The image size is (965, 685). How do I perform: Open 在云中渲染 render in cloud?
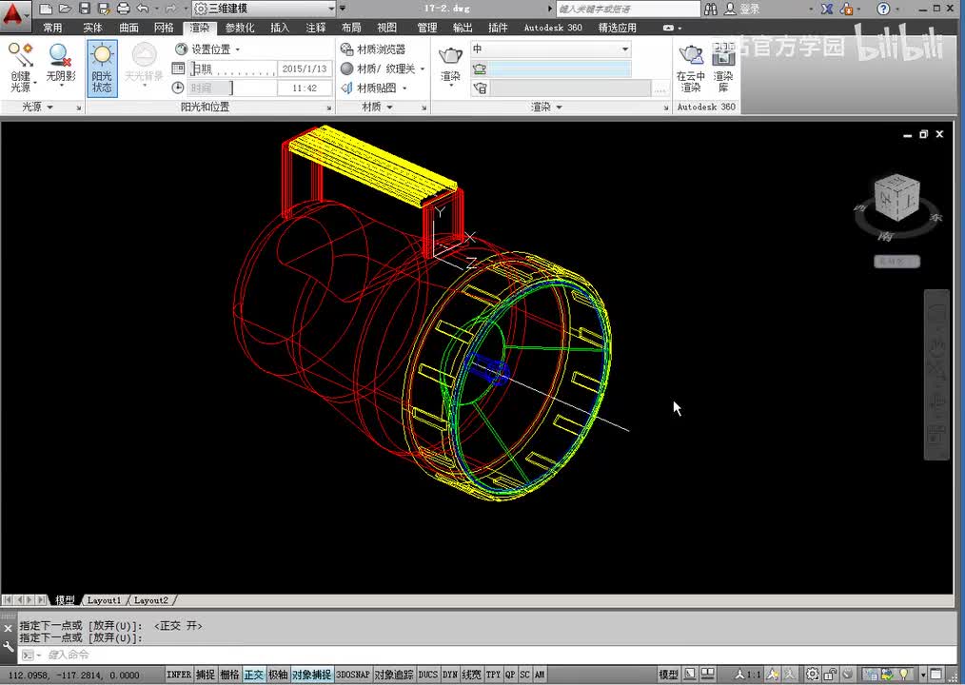tap(691, 67)
